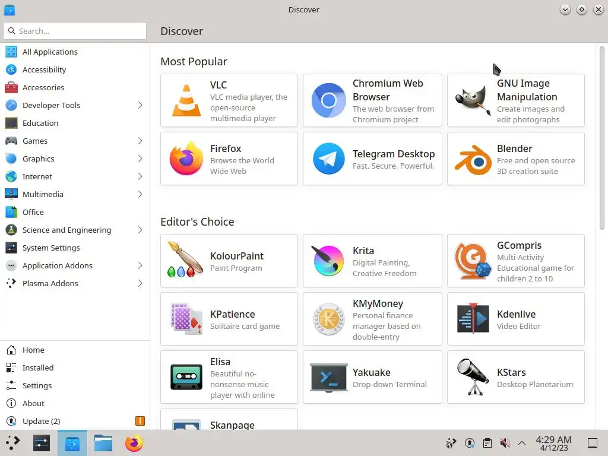This screenshot has width=608, height=456.
Task: Open the Elisa cassette icon
Action: (186, 377)
